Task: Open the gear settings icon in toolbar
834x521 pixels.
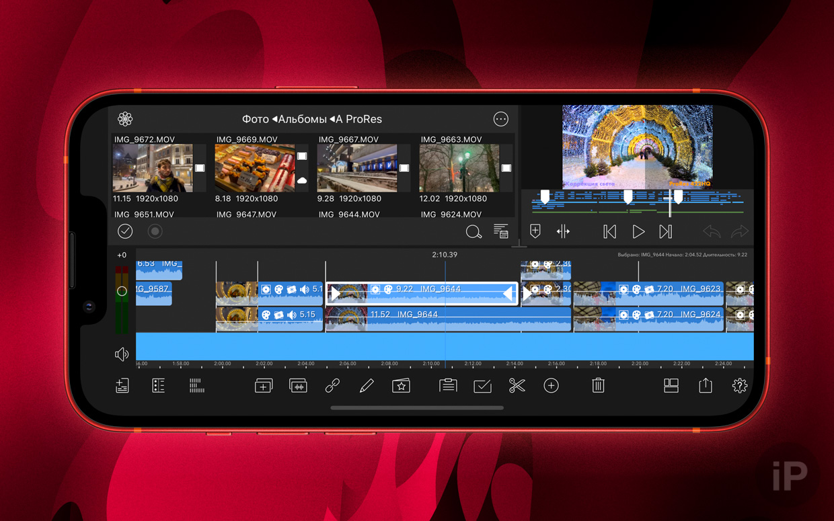Action: click(739, 385)
